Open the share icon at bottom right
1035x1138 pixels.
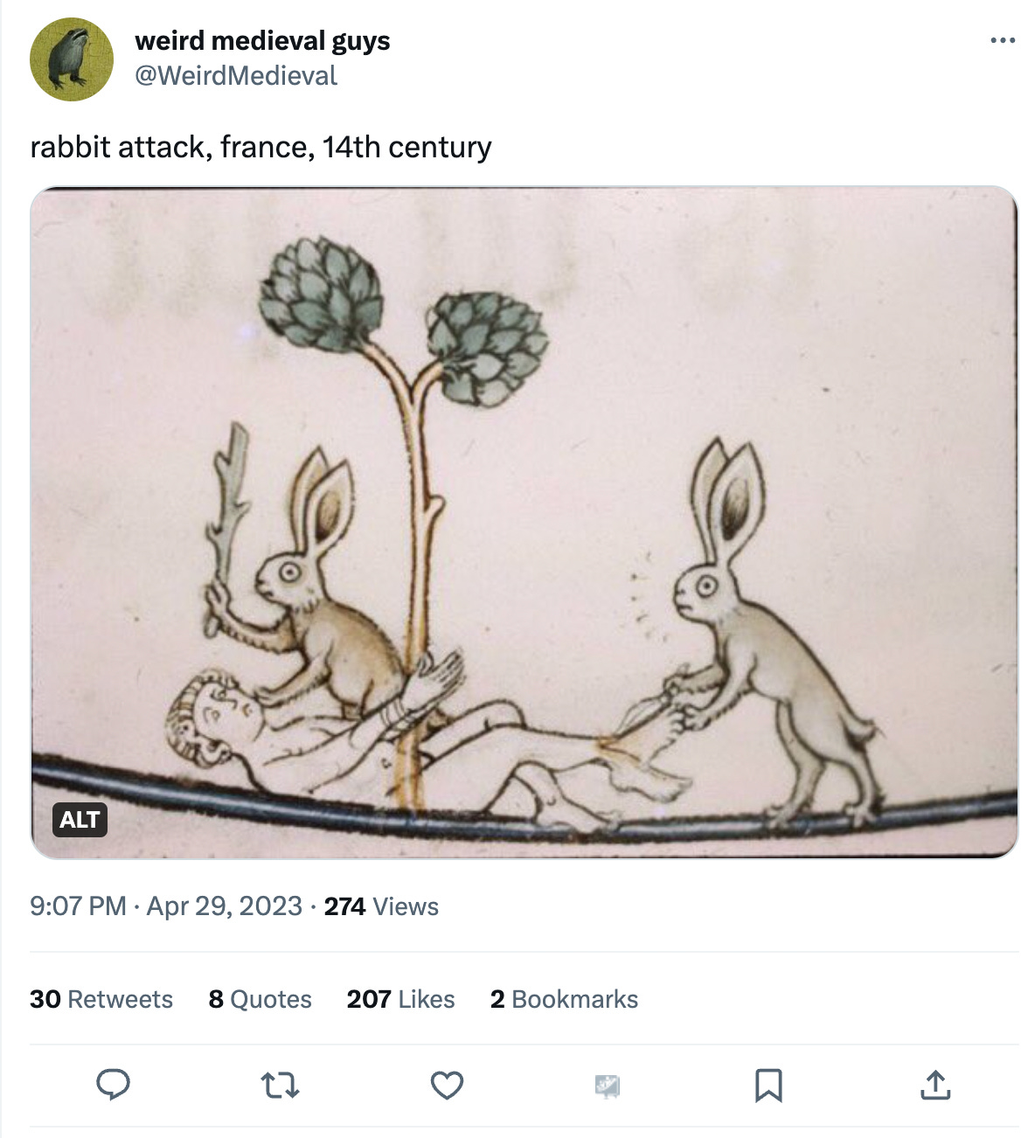[x=935, y=1085]
